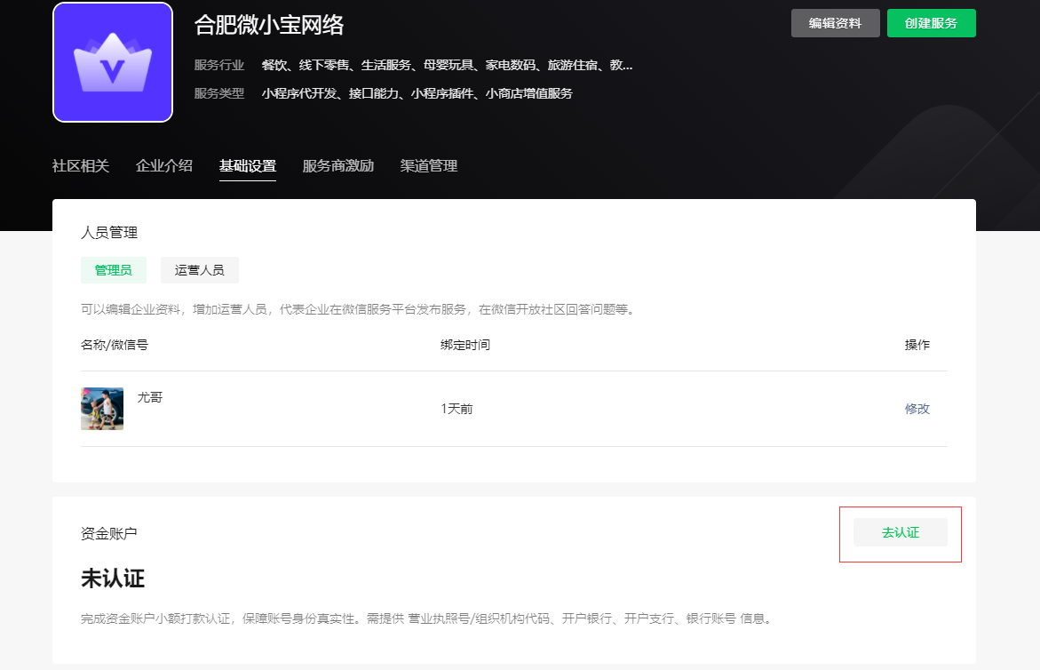Click the 1天前 binding time value
The width and height of the screenshot is (1040, 670).
click(457, 409)
